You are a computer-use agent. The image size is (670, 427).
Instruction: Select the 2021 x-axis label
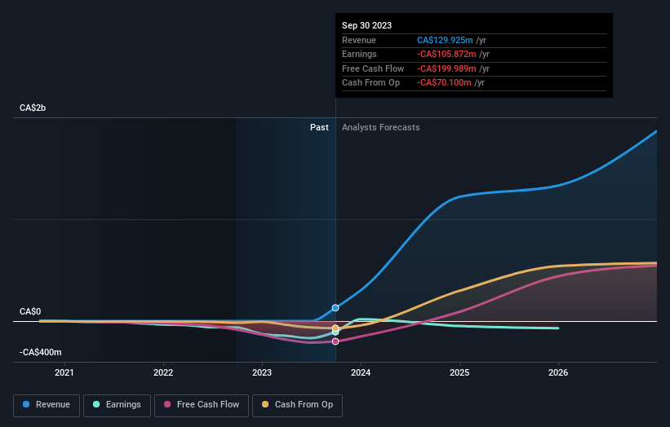[64, 373]
